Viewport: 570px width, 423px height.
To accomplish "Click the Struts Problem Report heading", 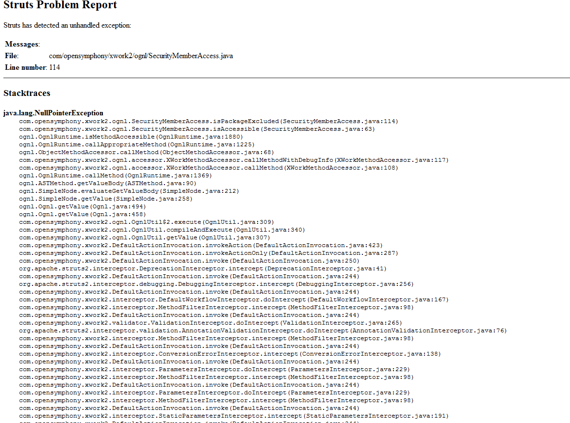I will [60, 5].
